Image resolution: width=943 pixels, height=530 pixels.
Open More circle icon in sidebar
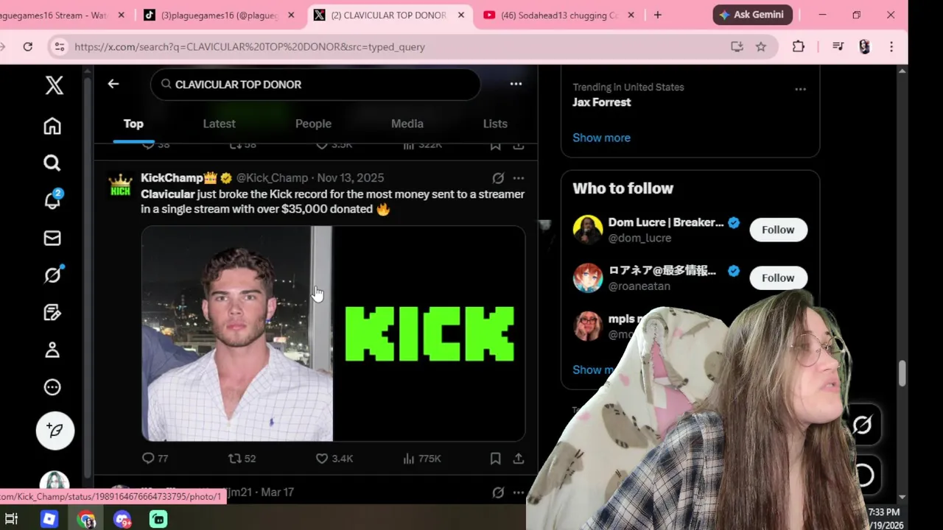click(x=52, y=387)
